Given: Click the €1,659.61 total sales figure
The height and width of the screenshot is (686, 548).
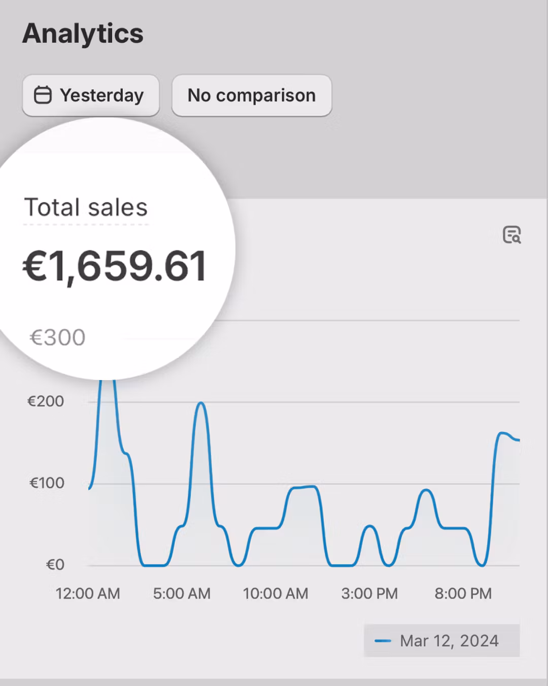Looking at the screenshot, I should [x=115, y=266].
